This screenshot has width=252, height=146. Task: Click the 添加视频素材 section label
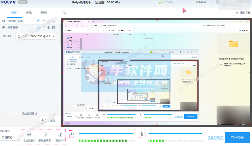pyautogui.click(x=29, y=114)
